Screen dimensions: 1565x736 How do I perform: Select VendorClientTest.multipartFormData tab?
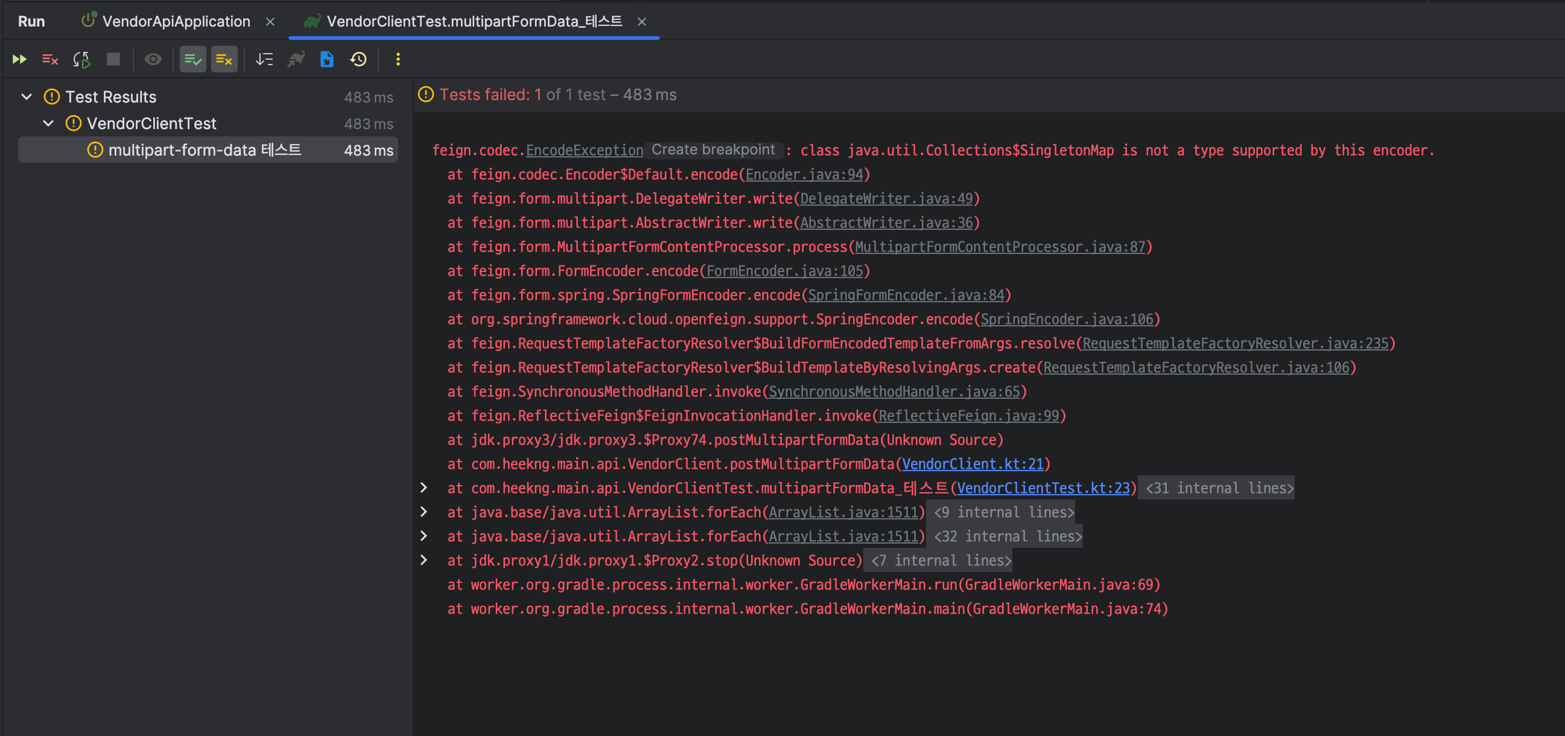tap(474, 22)
